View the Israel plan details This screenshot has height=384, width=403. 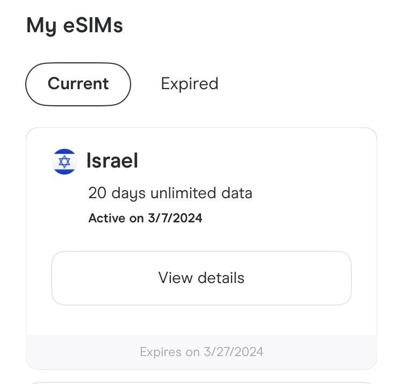(x=201, y=278)
